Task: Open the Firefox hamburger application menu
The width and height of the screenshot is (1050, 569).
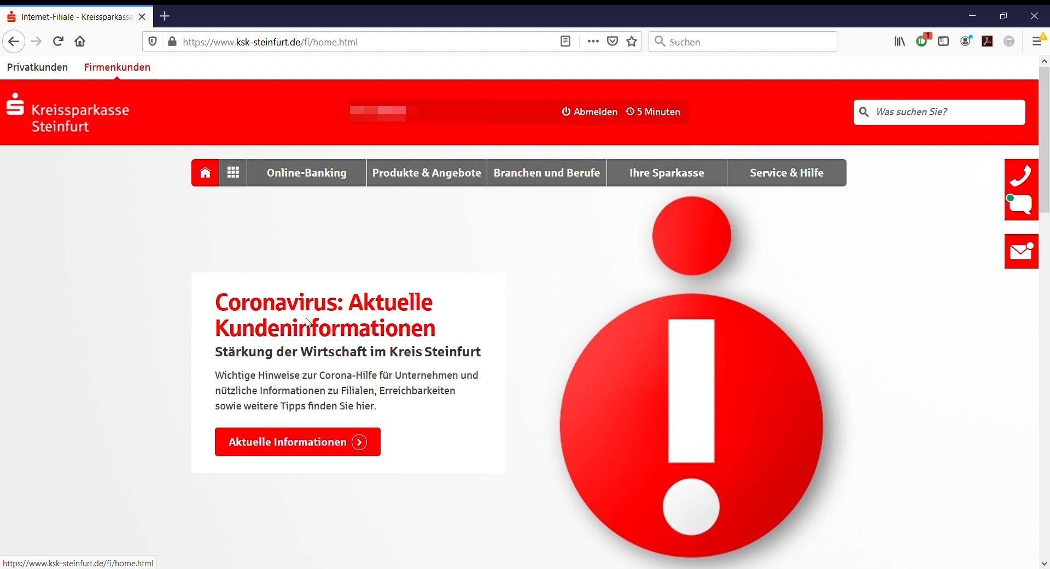Action: (x=1037, y=42)
